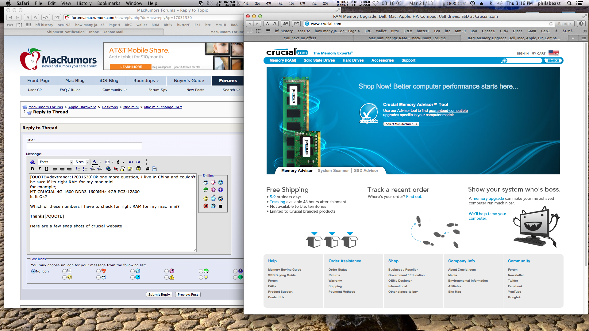The width and height of the screenshot is (589, 331).
Task: Insert an ordered list
Action: 78,169
